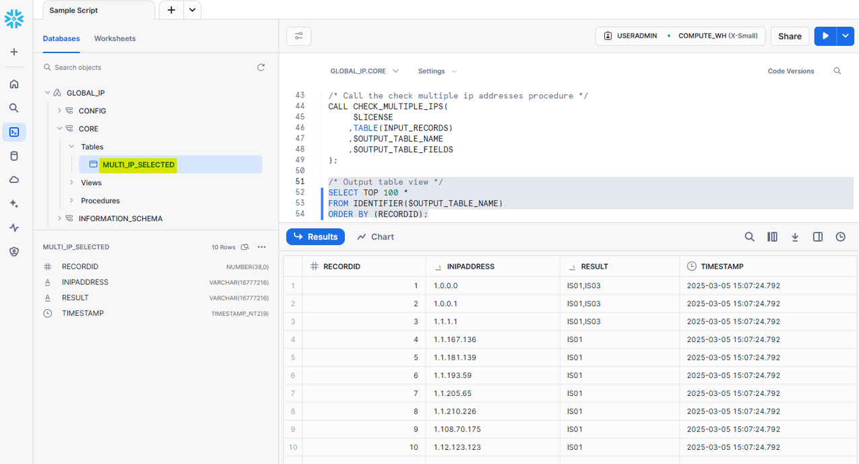Open the worksheet filters slider icon

(298, 36)
